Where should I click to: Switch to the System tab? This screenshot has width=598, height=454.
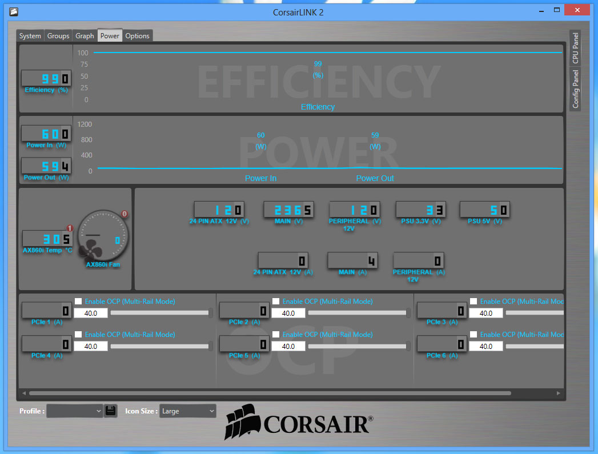click(30, 36)
